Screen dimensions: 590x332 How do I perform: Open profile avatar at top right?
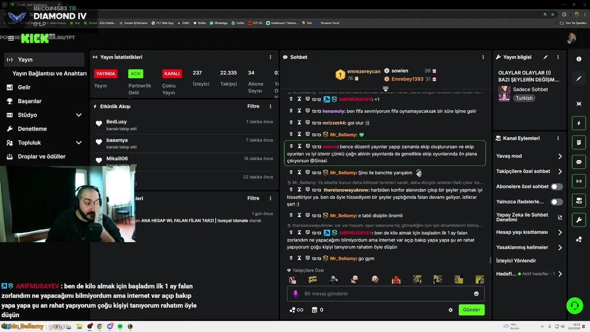[x=571, y=38]
